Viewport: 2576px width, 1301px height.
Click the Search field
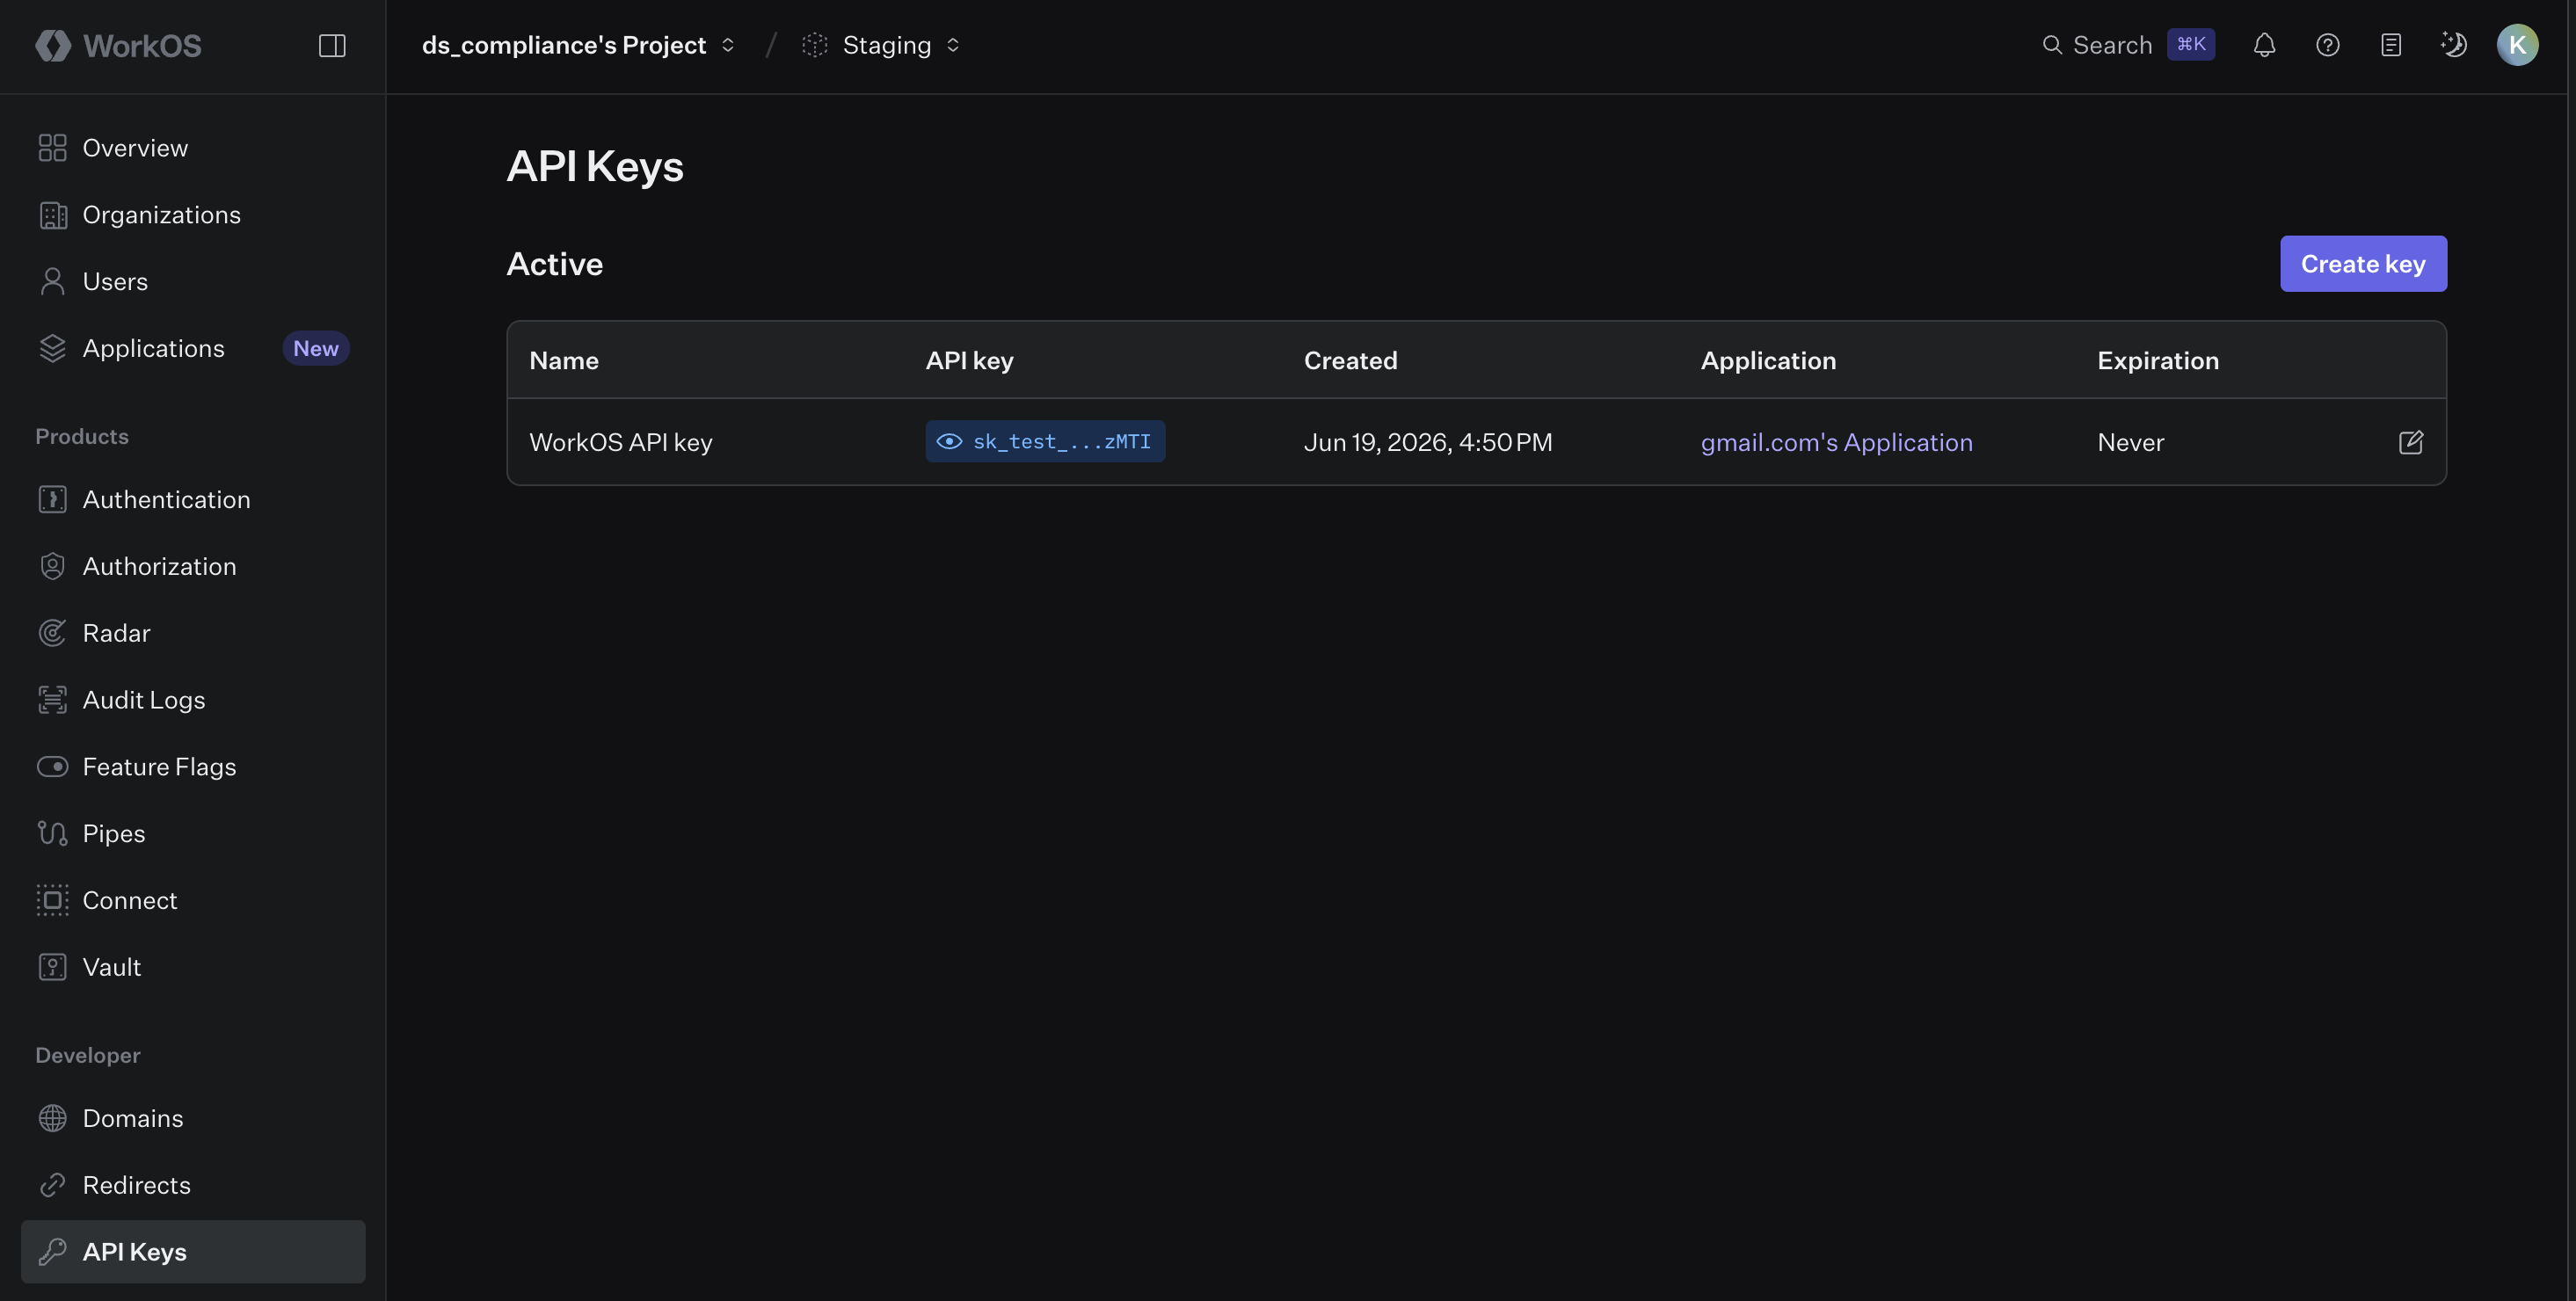tap(2127, 45)
